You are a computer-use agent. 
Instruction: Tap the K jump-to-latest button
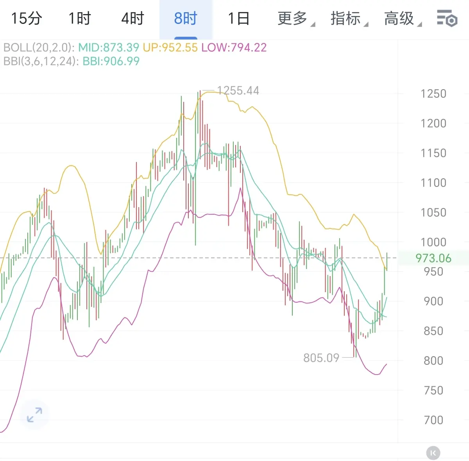click(x=433, y=453)
